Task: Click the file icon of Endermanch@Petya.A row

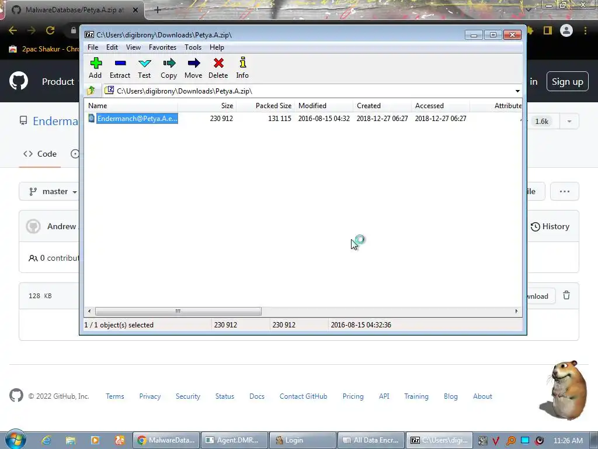Action: pyautogui.click(x=92, y=118)
